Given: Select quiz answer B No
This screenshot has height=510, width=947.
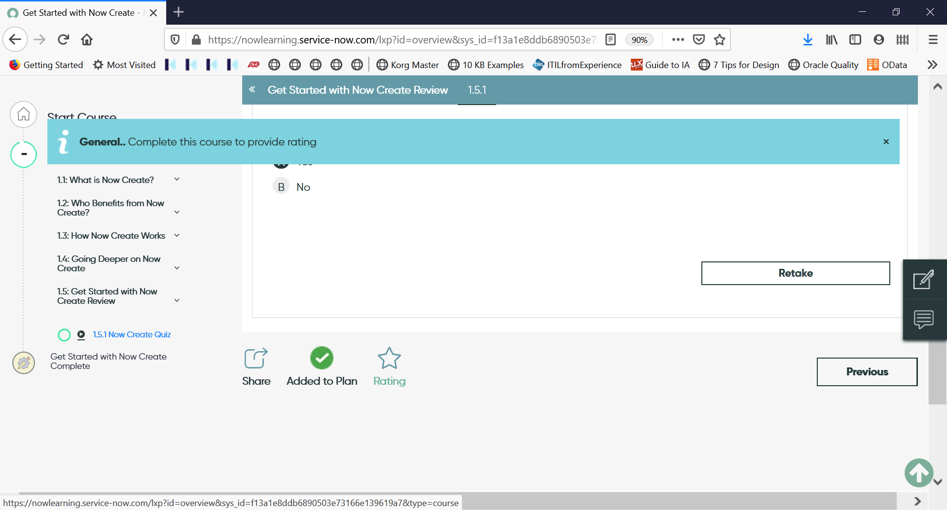Looking at the screenshot, I should (x=292, y=187).
